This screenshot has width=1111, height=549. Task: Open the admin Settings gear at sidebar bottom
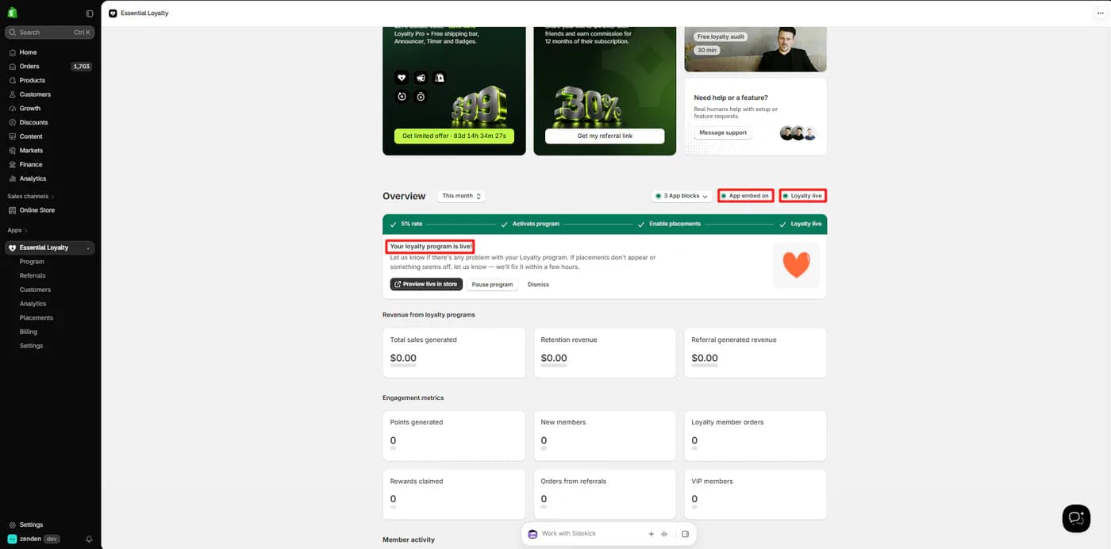[x=13, y=524]
